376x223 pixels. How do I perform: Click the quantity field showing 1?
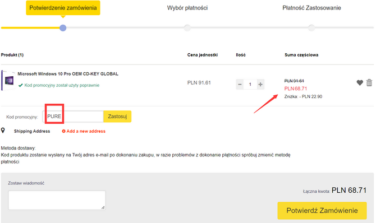coord(250,84)
